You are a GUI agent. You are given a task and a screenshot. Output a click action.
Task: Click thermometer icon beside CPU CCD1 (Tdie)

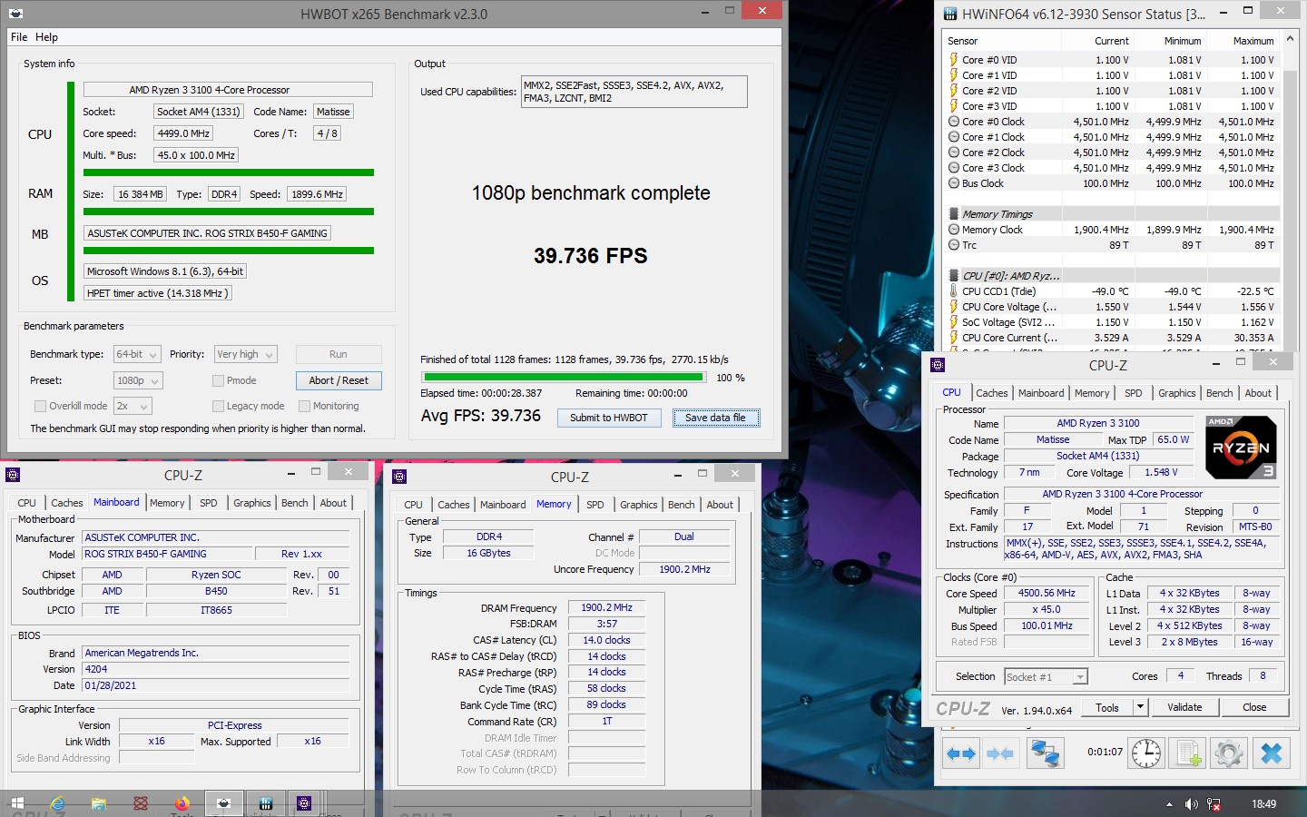pos(954,291)
